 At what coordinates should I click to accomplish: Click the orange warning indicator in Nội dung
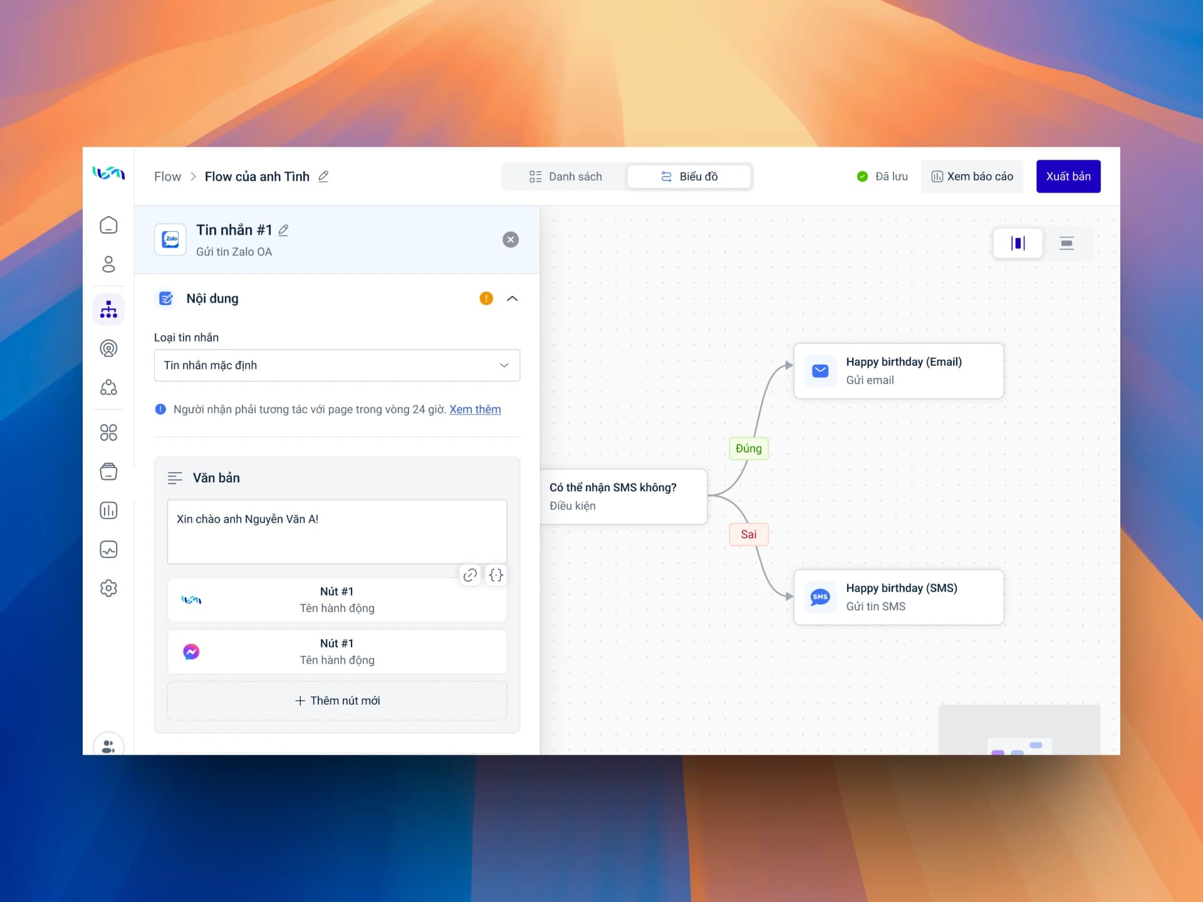(486, 299)
